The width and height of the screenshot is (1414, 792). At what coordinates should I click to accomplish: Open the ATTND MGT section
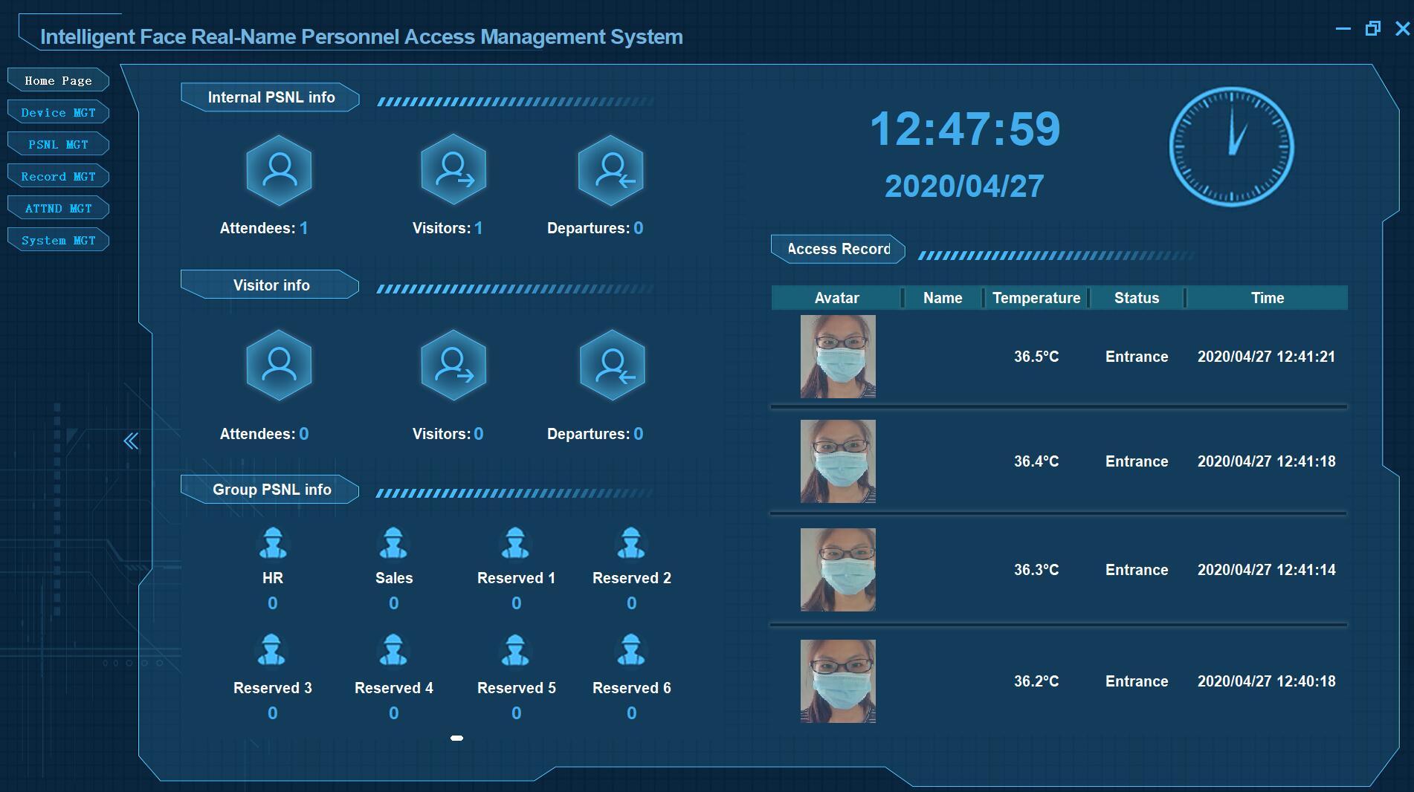click(x=58, y=209)
